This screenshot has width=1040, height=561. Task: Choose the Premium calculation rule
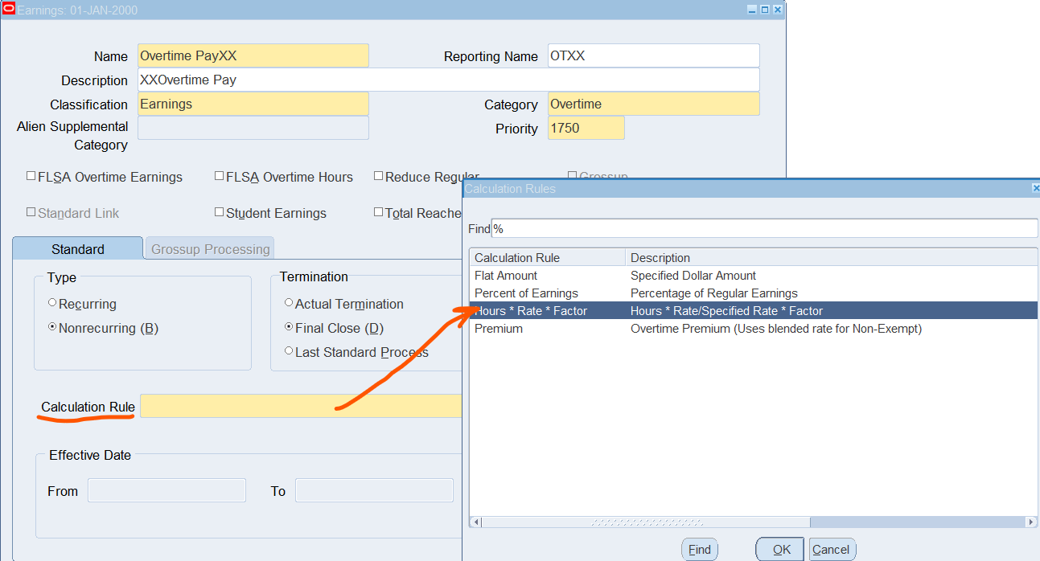[499, 329]
